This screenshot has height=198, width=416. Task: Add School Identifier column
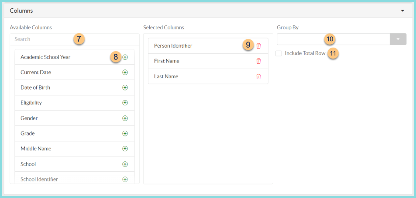pos(125,179)
